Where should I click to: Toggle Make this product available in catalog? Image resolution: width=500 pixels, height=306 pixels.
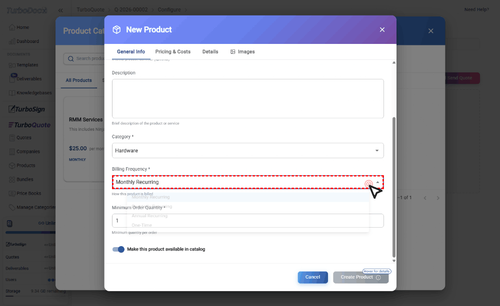[118, 249]
